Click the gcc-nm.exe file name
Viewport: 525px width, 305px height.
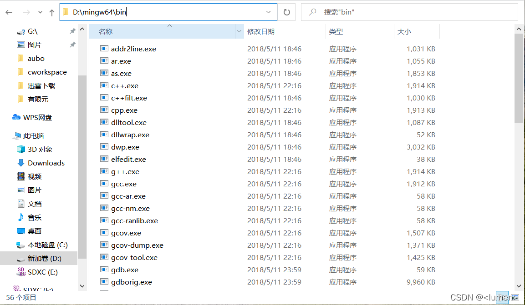click(x=130, y=209)
